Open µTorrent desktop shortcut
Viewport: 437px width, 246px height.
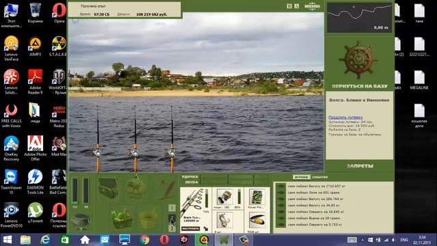[35, 213]
